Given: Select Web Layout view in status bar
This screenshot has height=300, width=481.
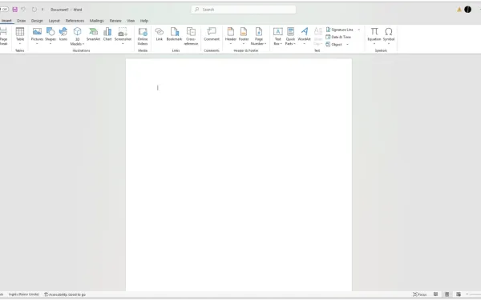Looking at the screenshot, I should (x=459, y=294).
